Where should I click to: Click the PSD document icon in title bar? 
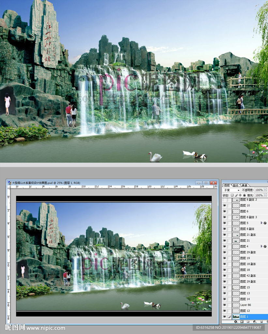9,183
